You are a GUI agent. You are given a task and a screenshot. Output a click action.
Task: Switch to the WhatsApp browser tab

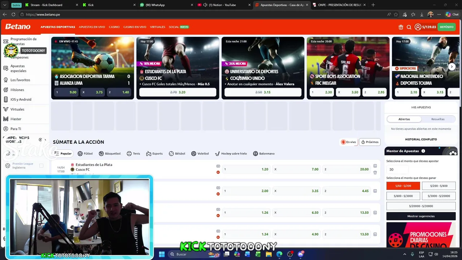point(166,5)
